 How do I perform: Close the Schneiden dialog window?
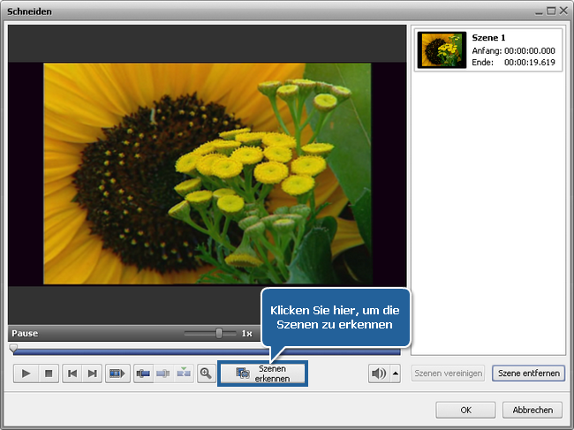click(563, 11)
